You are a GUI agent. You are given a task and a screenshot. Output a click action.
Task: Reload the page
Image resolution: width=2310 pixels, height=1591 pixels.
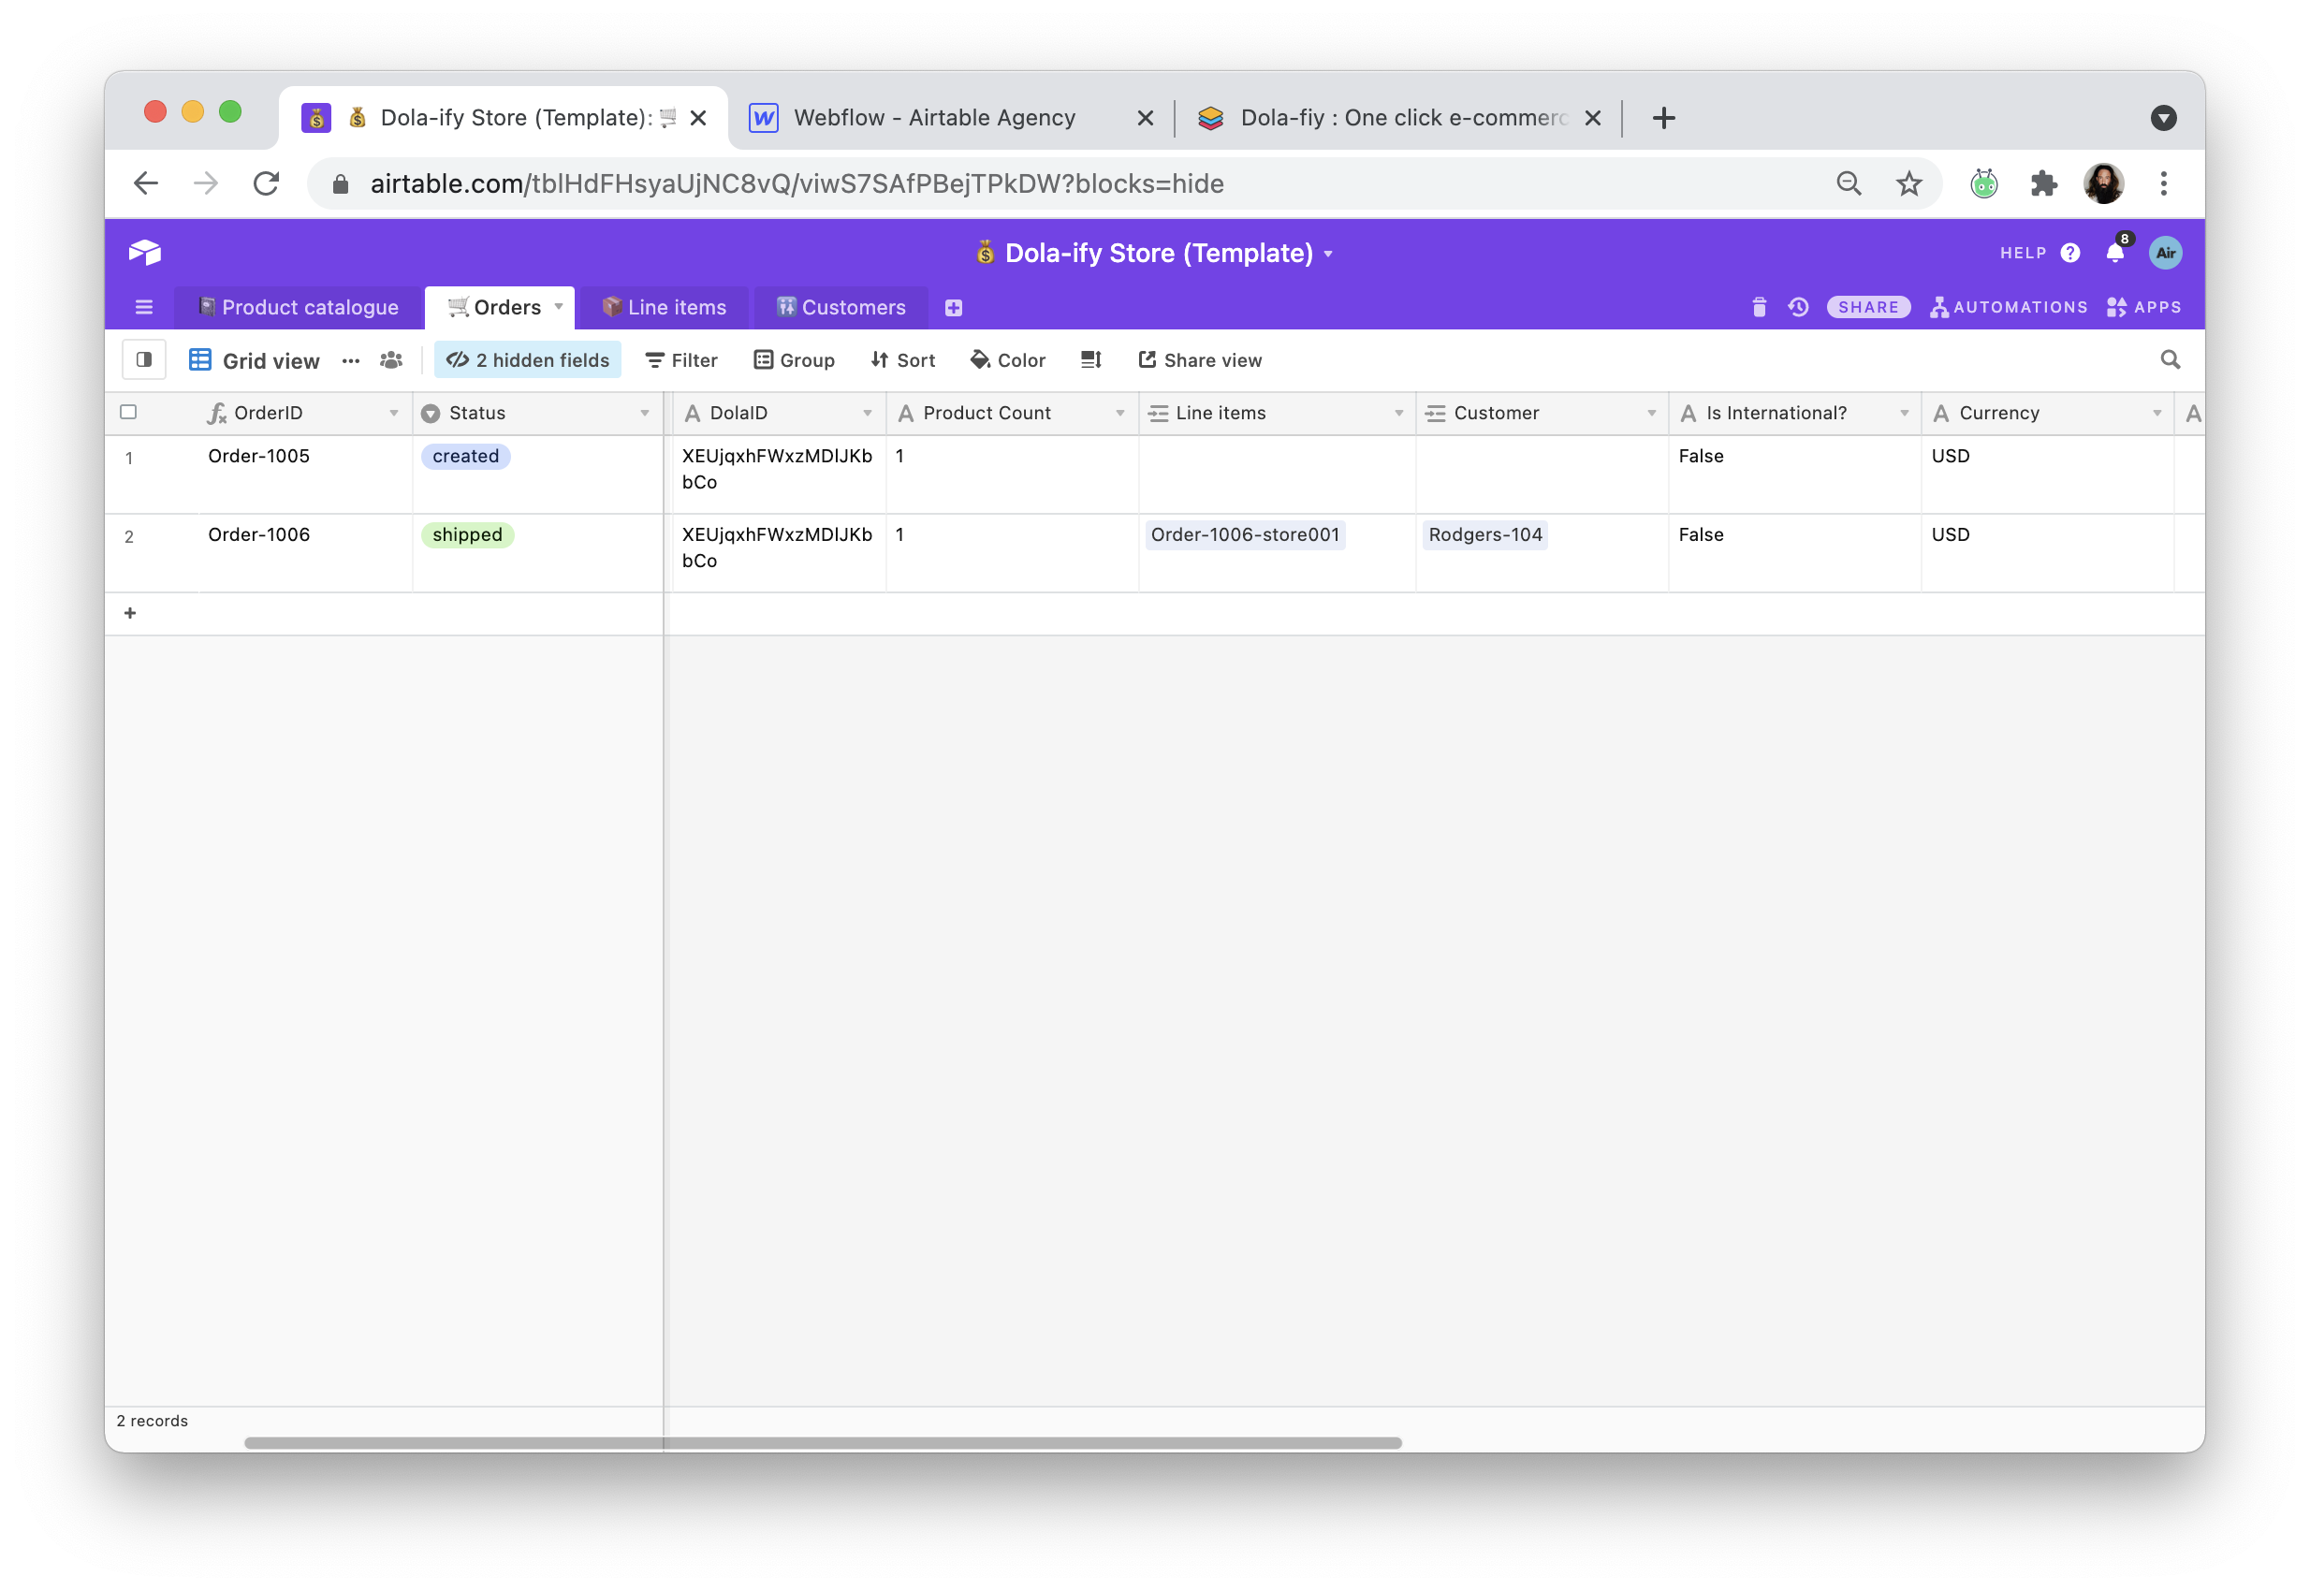point(266,183)
